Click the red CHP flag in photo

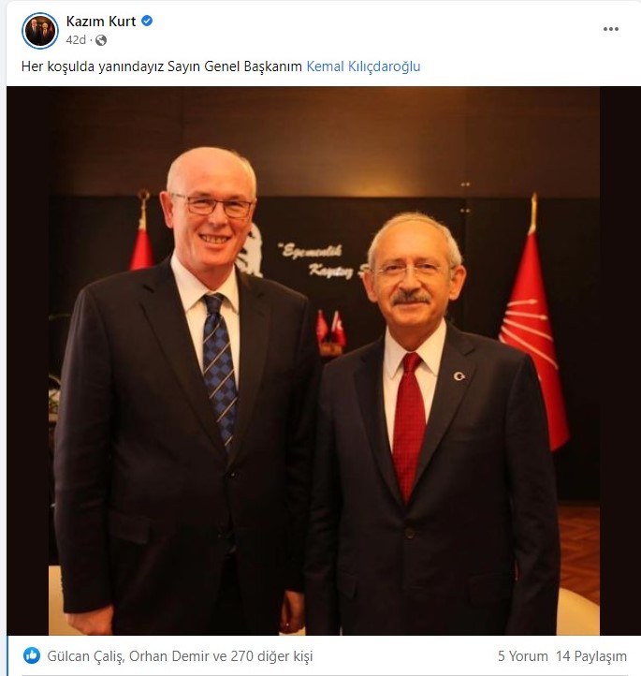coord(535,328)
